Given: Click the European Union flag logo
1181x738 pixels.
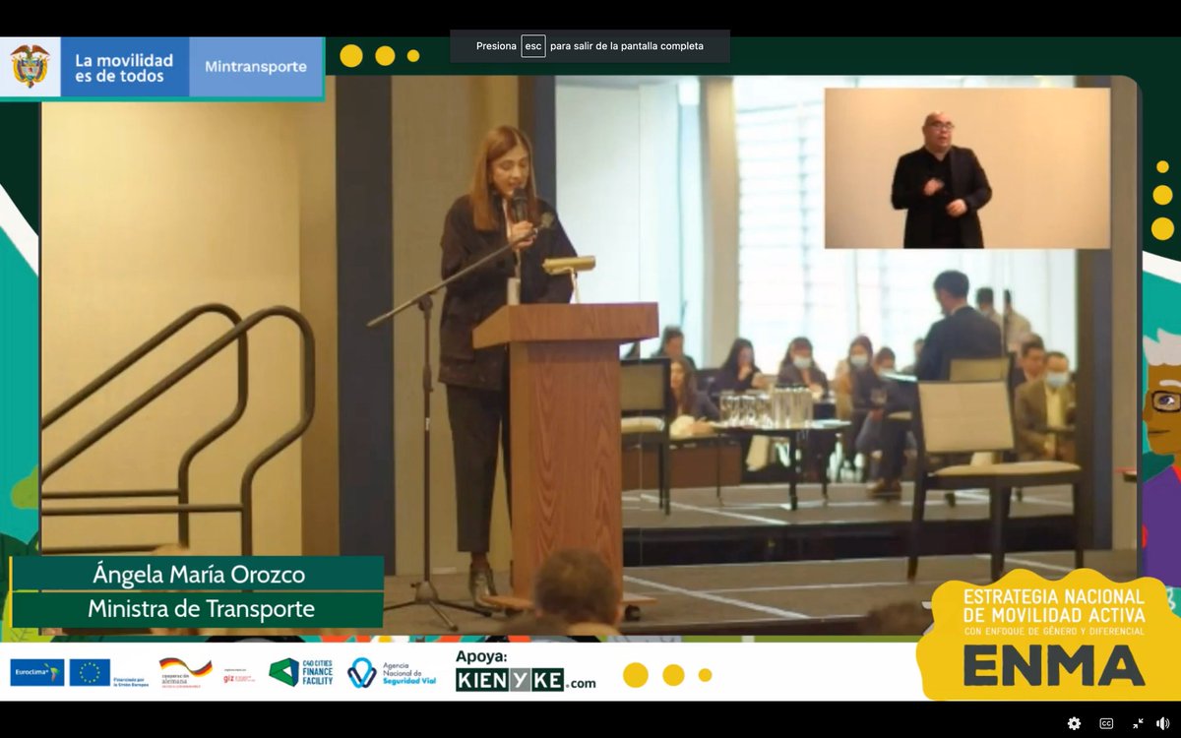Looking at the screenshot, I should (90, 672).
